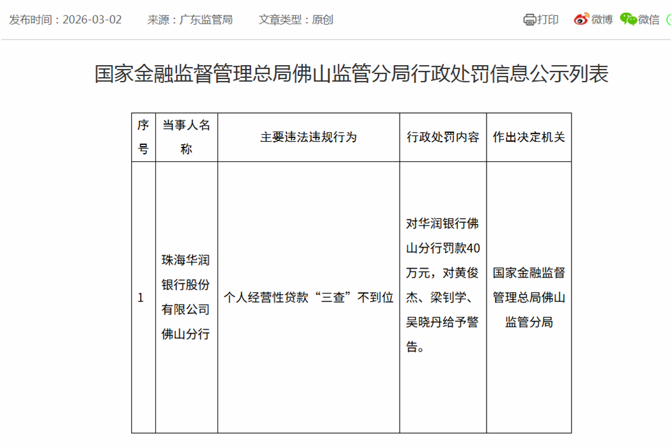672x446 pixels.
Task: Click the 微博 share text
Action: tap(602, 20)
